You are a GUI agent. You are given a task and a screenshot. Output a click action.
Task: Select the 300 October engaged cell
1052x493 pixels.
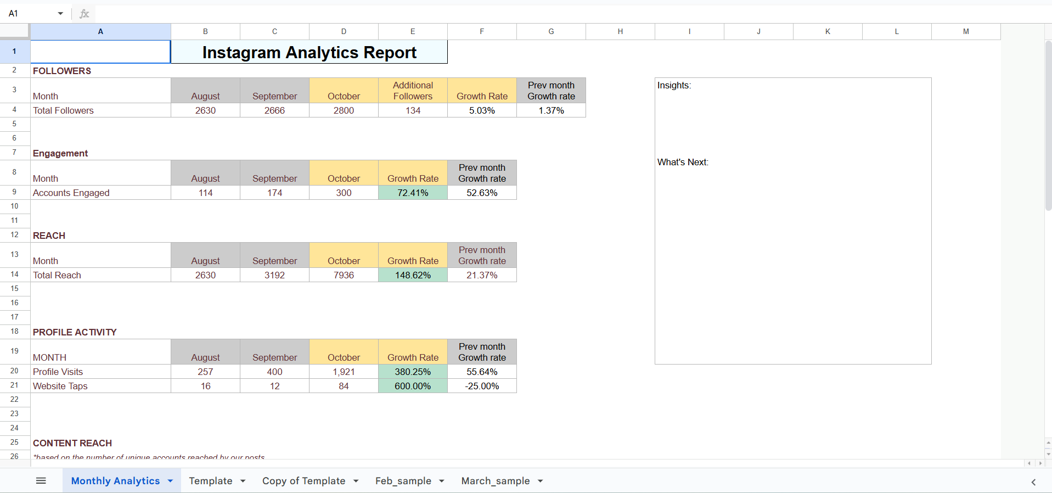(x=344, y=193)
